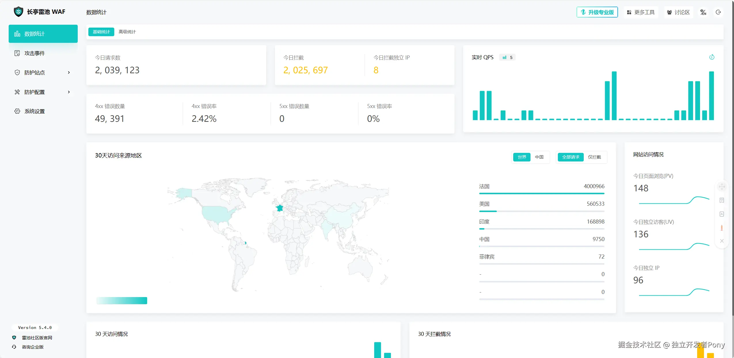Click the floating toolbar bookmark heart icon
The image size is (734, 358).
[x=722, y=200]
